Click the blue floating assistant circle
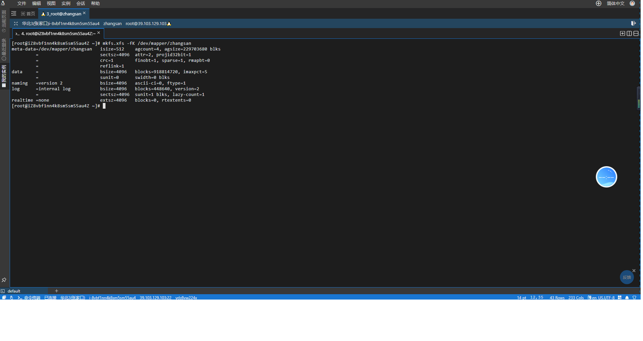The image size is (643, 341). point(606,177)
